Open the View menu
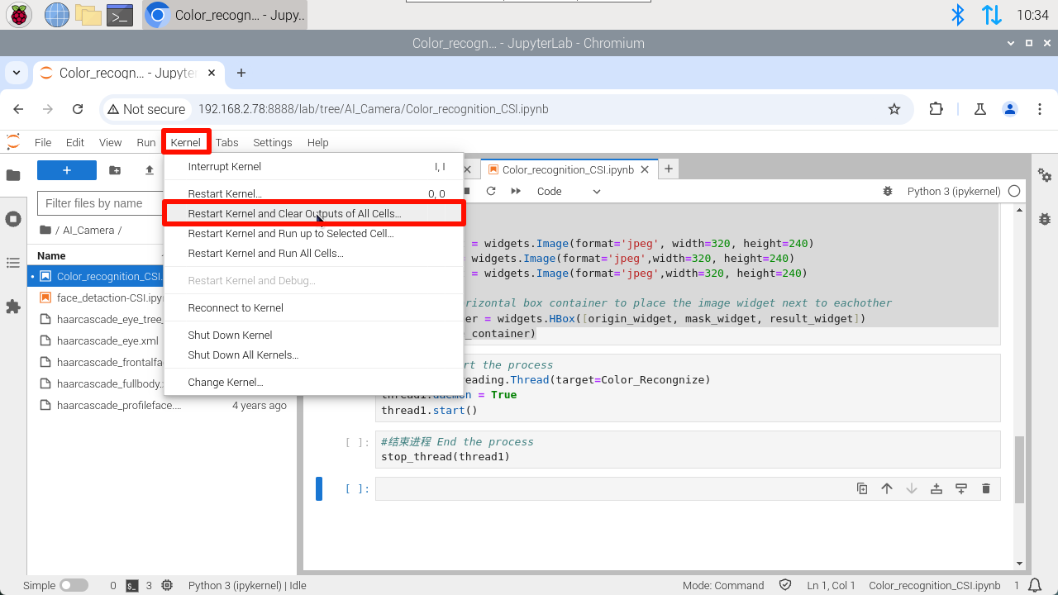This screenshot has height=595, width=1058. 110,142
